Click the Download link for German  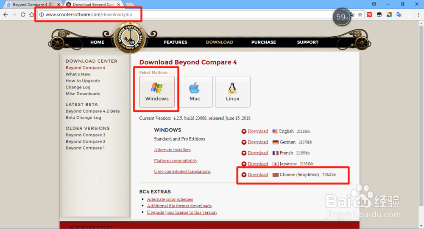[258, 142]
